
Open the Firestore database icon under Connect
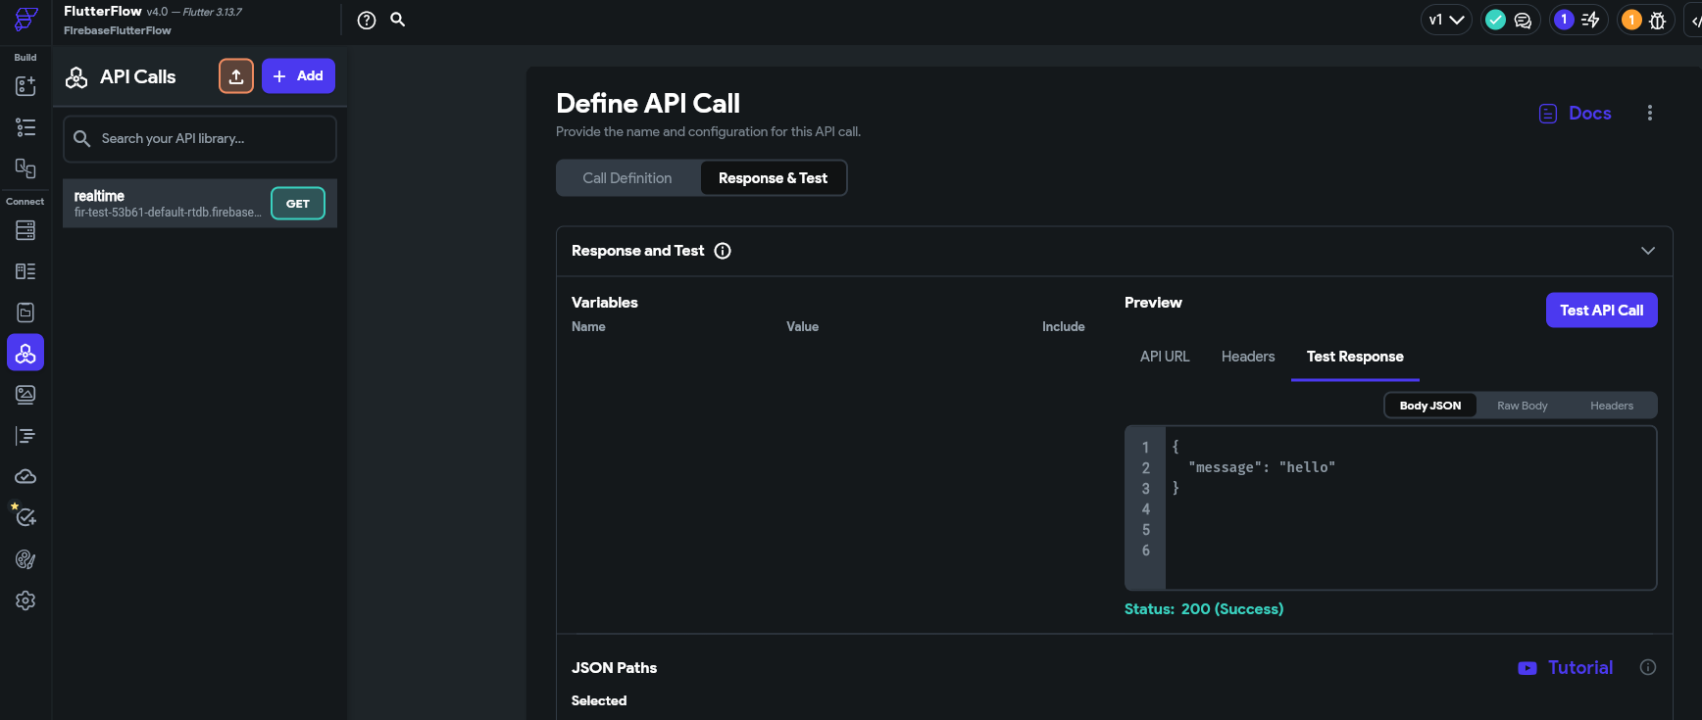tap(25, 230)
